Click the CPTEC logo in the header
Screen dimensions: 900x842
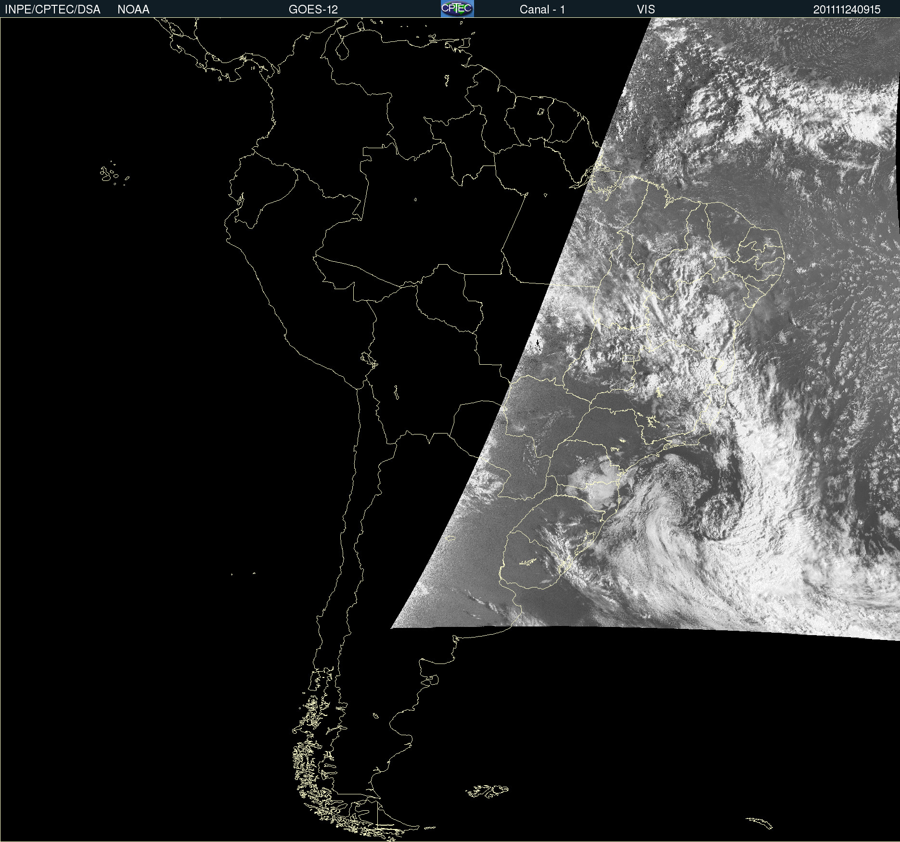[x=457, y=9]
